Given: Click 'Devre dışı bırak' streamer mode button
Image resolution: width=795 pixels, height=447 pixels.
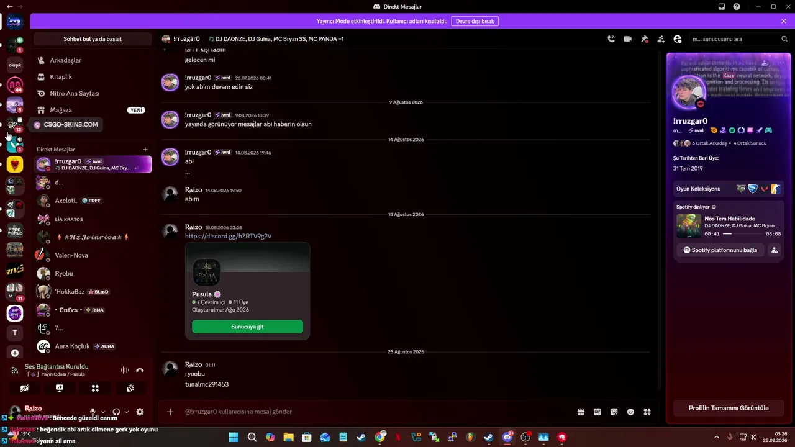Looking at the screenshot, I should tap(475, 21).
